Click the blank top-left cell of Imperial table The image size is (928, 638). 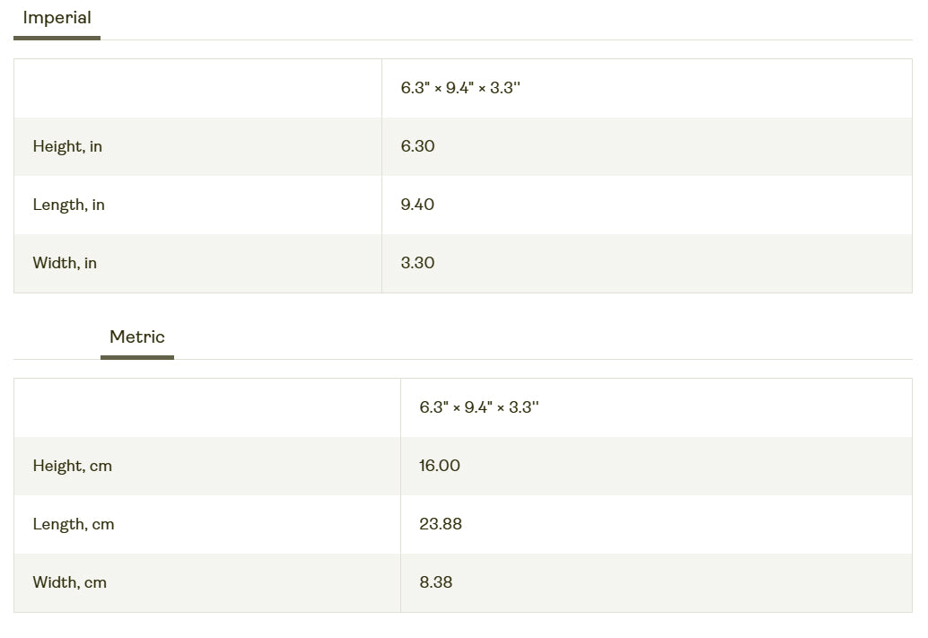(x=197, y=88)
